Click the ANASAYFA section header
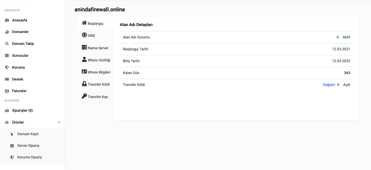Viewport: 371px width, 170px height. pyautogui.click(x=12, y=10)
